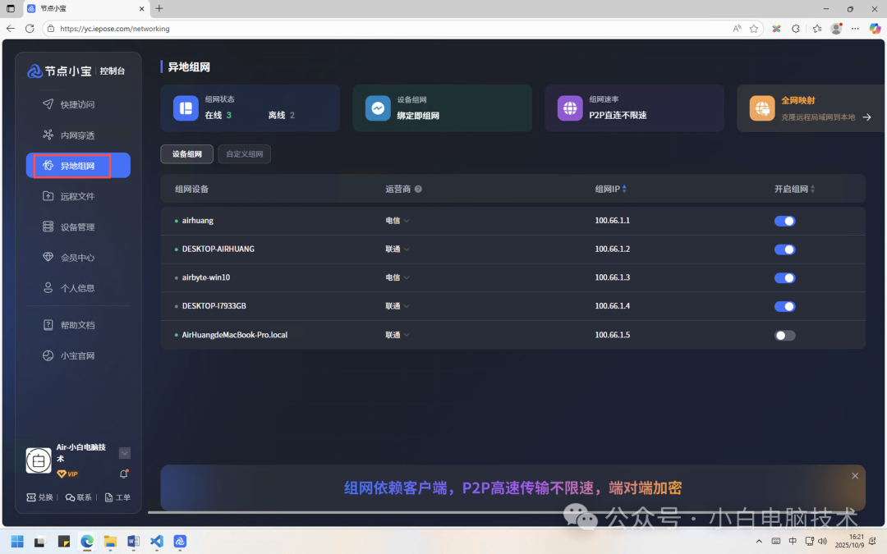
Task: Click the 节点小宝 logo
Action: click(59, 71)
